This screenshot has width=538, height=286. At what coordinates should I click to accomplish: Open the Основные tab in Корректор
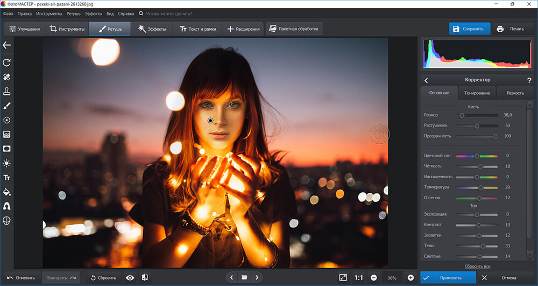(439, 93)
